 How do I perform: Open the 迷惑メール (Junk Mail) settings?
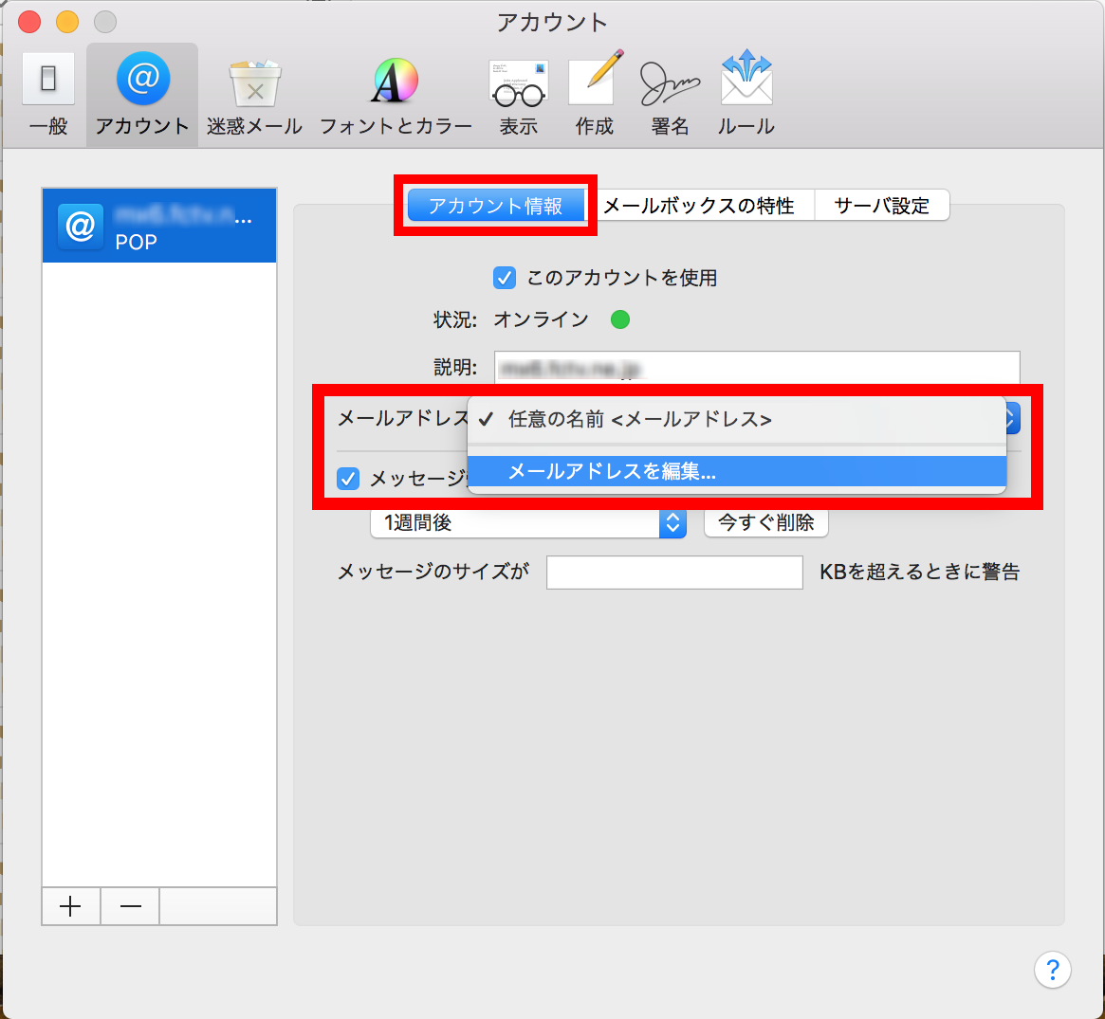tap(253, 90)
